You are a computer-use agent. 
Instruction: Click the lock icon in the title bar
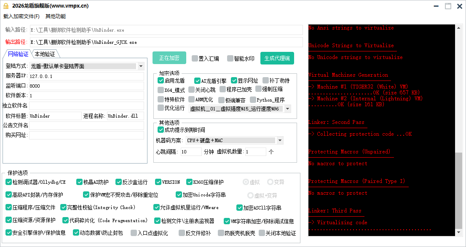click(6, 6)
